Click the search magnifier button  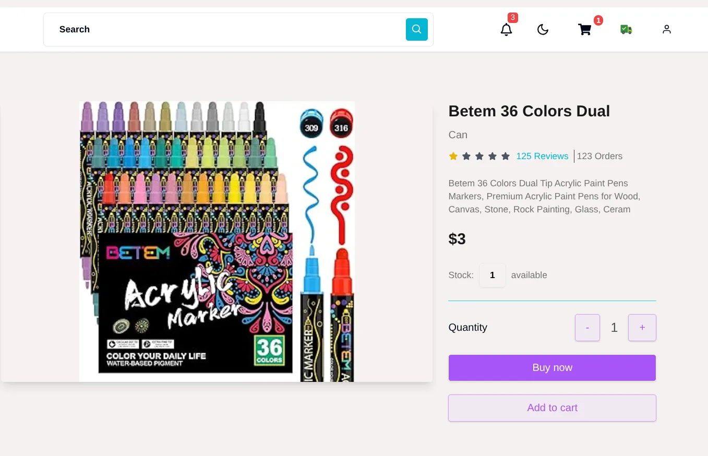416,29
